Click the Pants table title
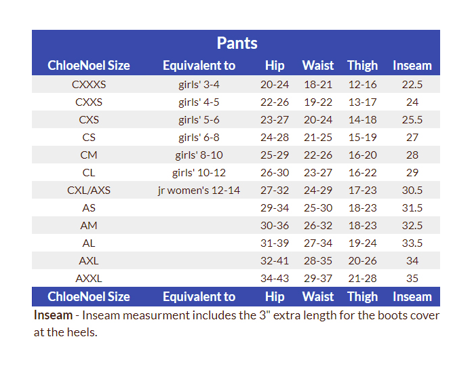 point(237,43)
